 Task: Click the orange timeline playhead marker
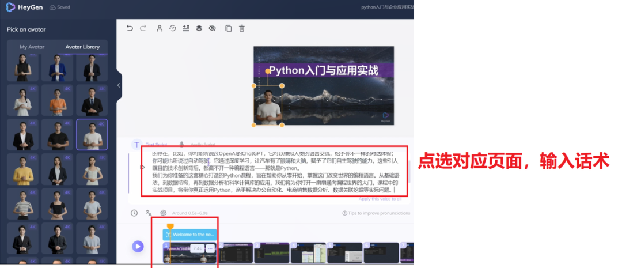[170, 226]
